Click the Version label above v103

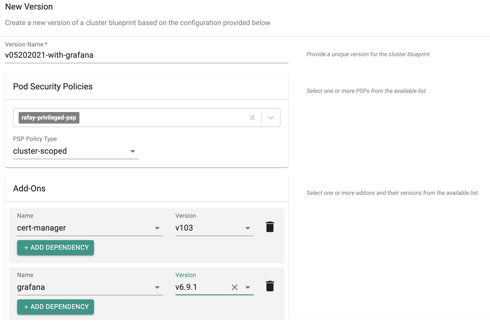coord(185,216)
